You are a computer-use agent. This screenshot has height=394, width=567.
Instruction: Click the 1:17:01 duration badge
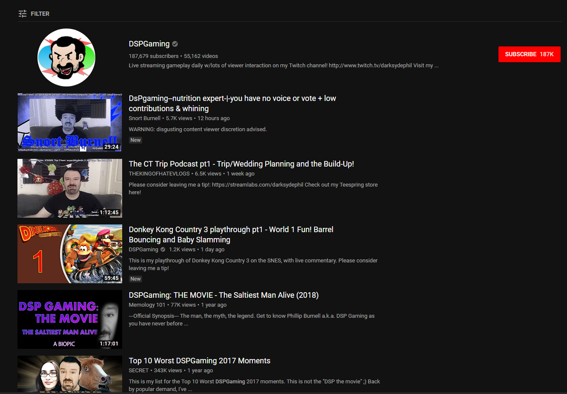(109, 344)
